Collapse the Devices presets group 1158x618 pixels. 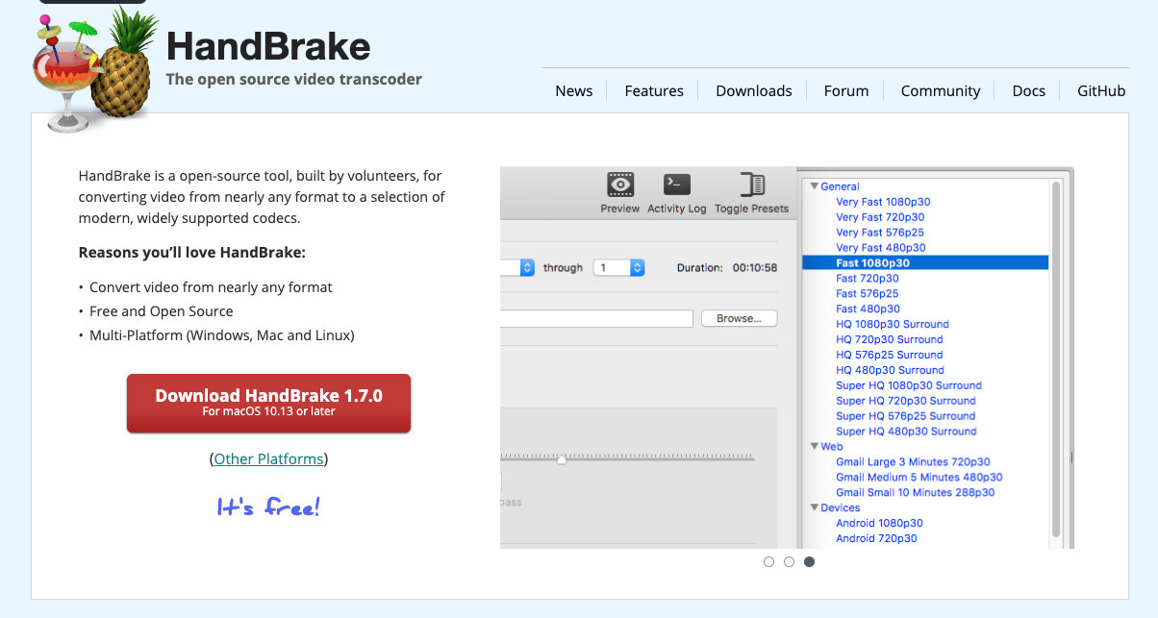(816, 507)
